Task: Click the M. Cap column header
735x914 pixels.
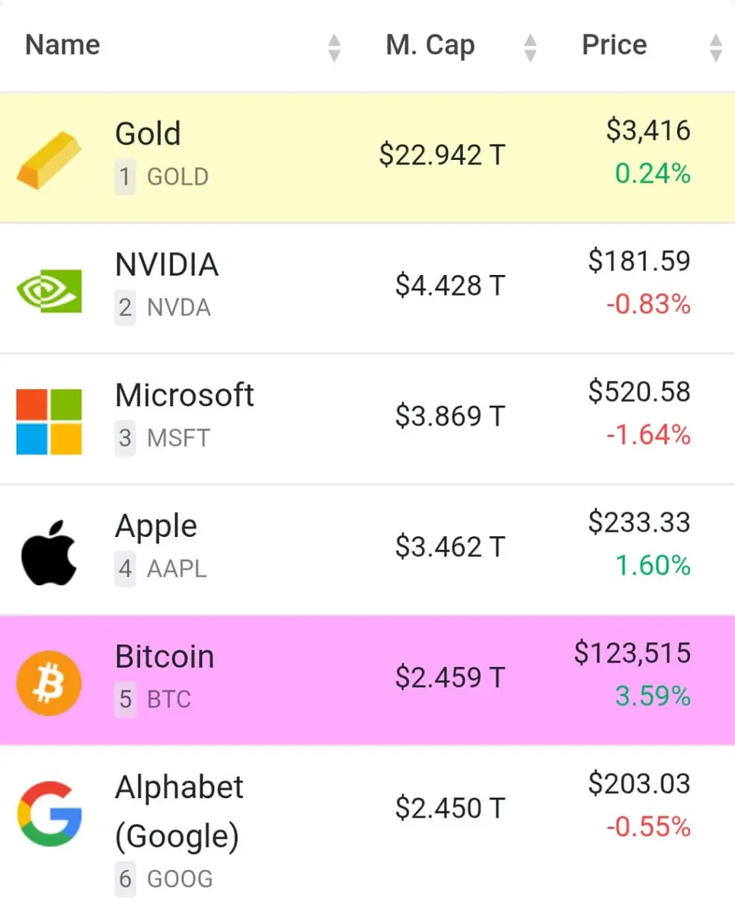Action: tap(430, 46)
